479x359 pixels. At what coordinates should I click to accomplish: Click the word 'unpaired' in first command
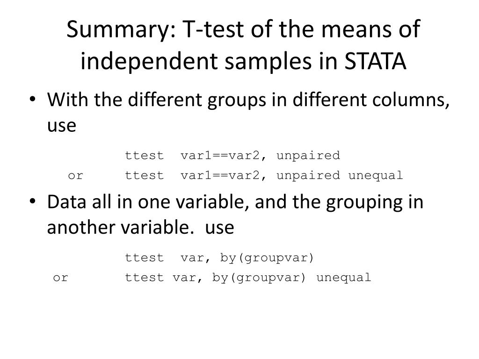tap(308, 156)
